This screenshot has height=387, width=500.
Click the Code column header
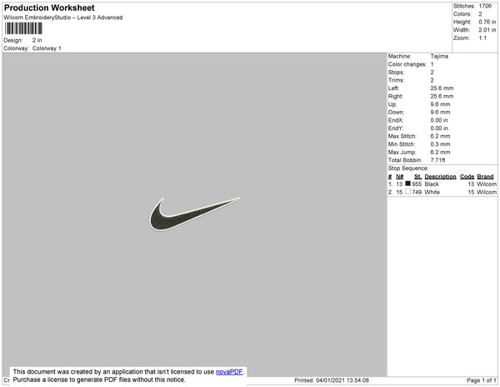(467, 177)
